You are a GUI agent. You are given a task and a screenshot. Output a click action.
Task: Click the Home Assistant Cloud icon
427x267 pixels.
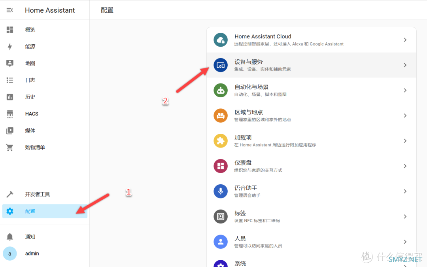coord(221,40)
